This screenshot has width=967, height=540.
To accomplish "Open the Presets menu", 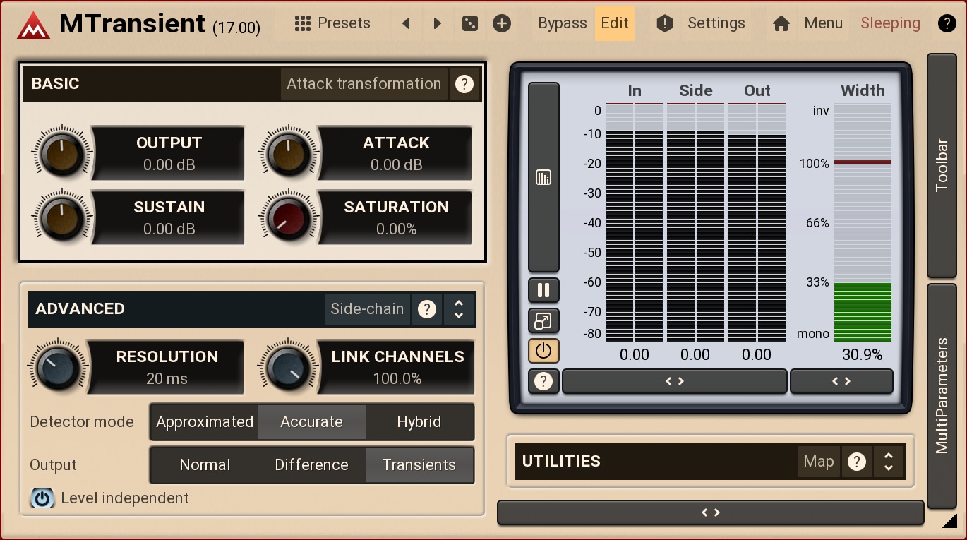I will pyautogui.click(x=332, y=23).
